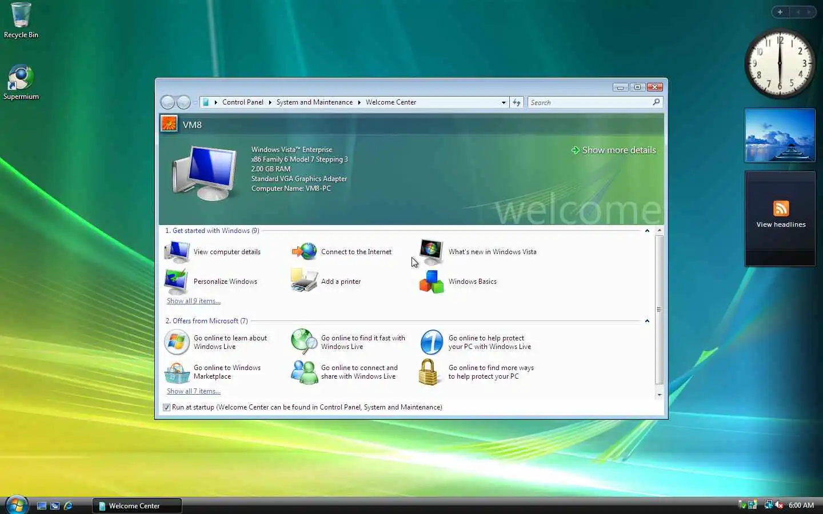Click the Forward navigation button
The image size is (823, 514).
point(183,102)
